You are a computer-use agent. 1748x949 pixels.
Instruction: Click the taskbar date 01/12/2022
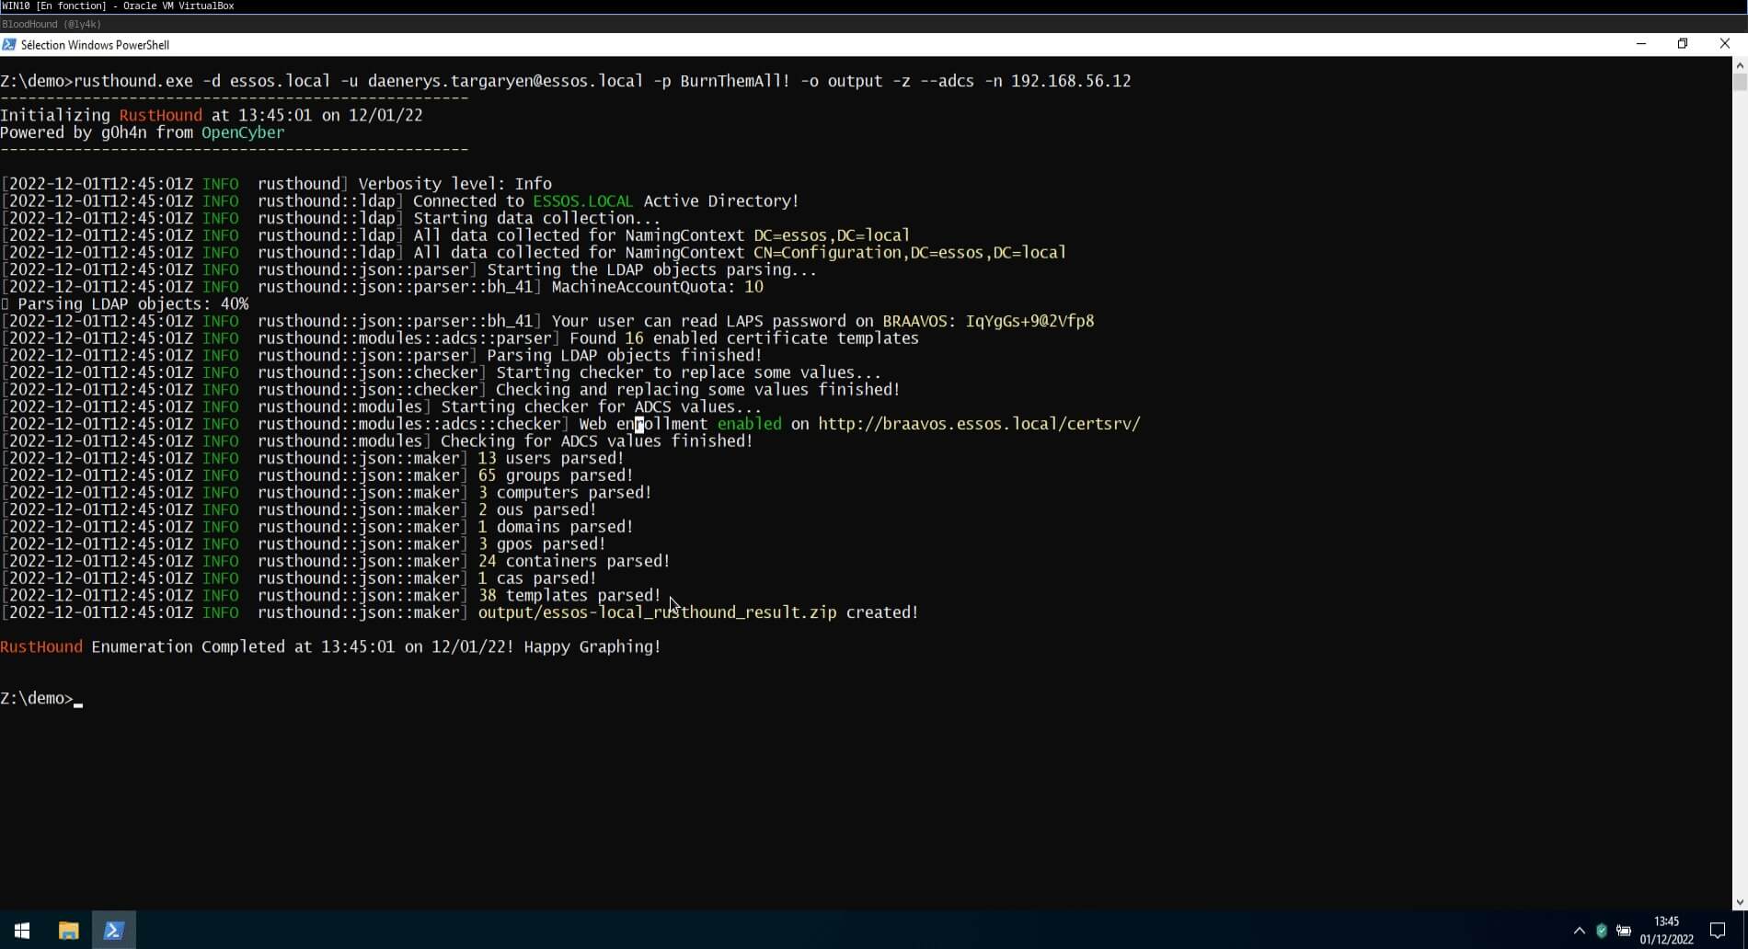(1666, 940)
